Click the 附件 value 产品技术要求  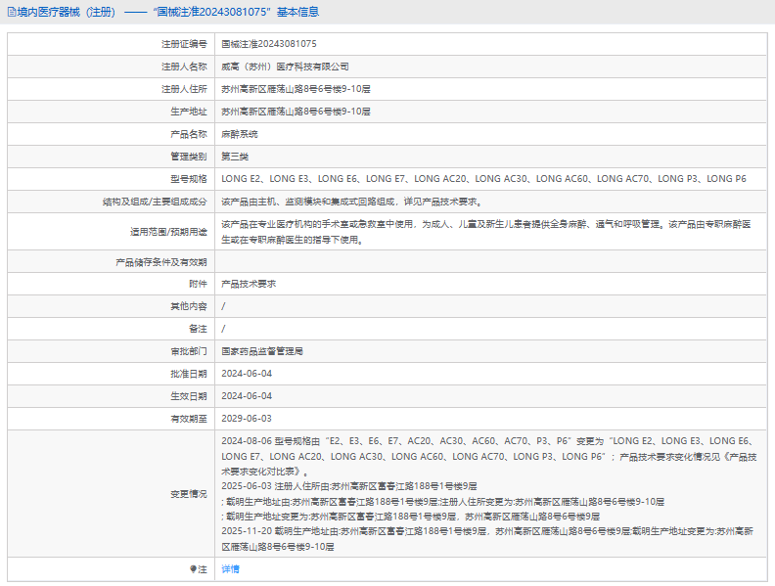[x=249, y=284]
